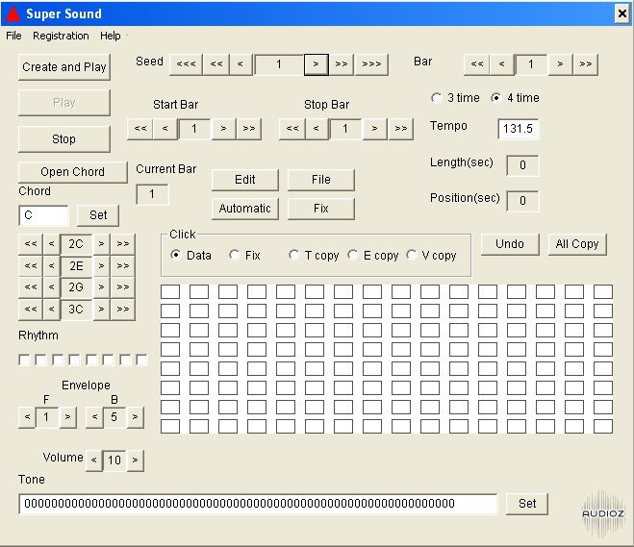634x547 pixels.
Task: Decrease Envelope B value (<)
Action: 94,417
